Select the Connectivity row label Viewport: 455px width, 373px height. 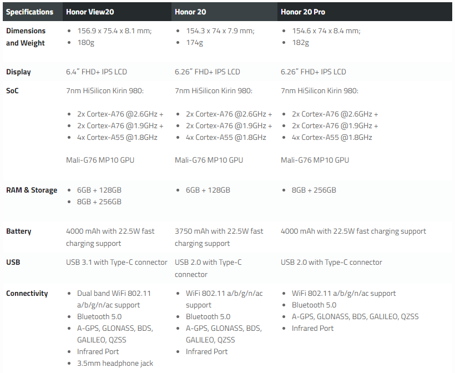coord(27,293)
